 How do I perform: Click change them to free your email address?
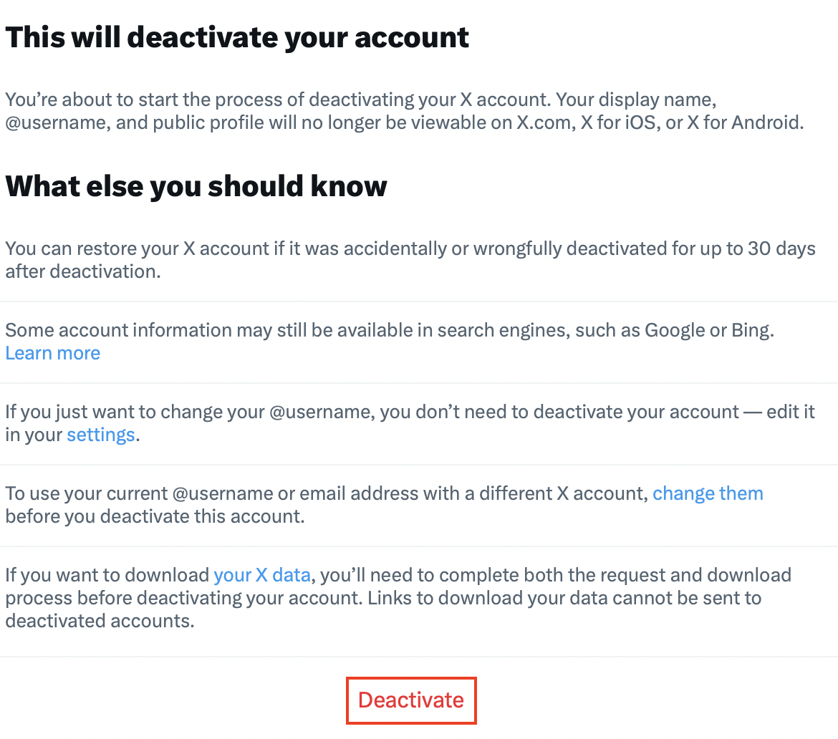(708, 493)
